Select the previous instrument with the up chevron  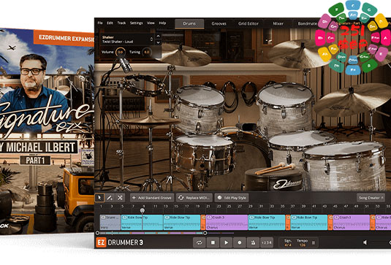point(158,36)
